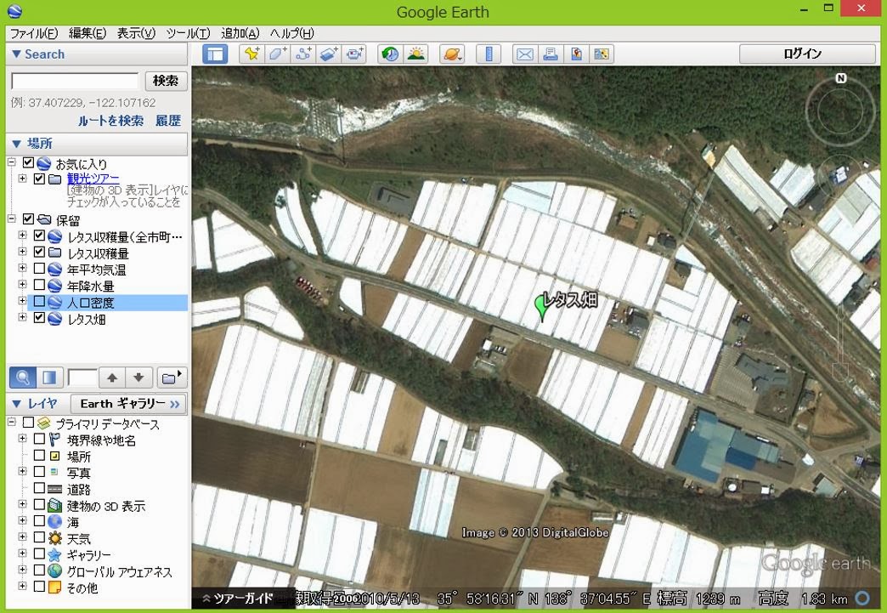Viewport: 887px width, 613px height.
Task: View in Google Maps icon
Action: (x=602, y=54)
